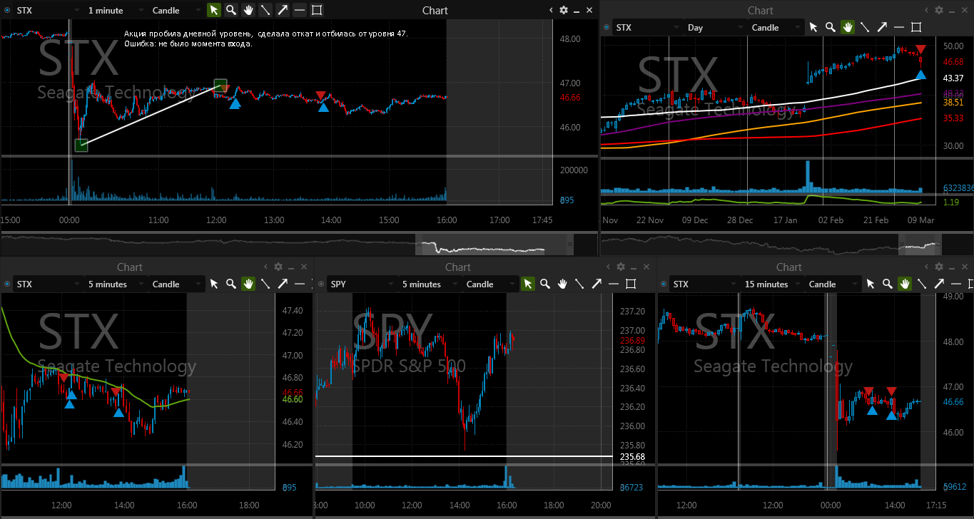The width and height of the screenshot is (974, 519).
Task: Pick the trend line tool in the 1 minute STX chart
Action: click(265, 10)
